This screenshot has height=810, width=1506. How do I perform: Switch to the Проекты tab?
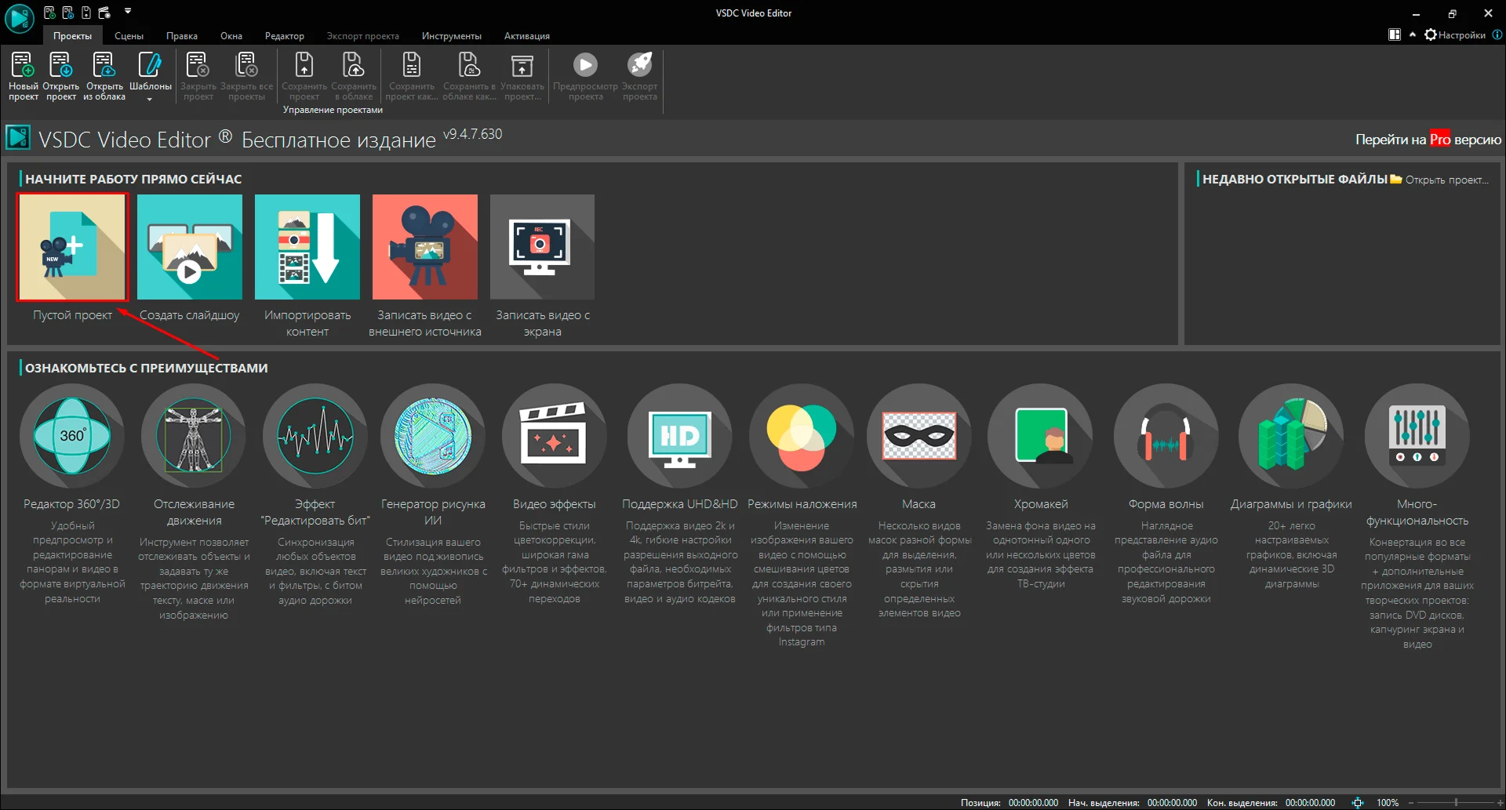pyautogui.click(x=72, y=36)
